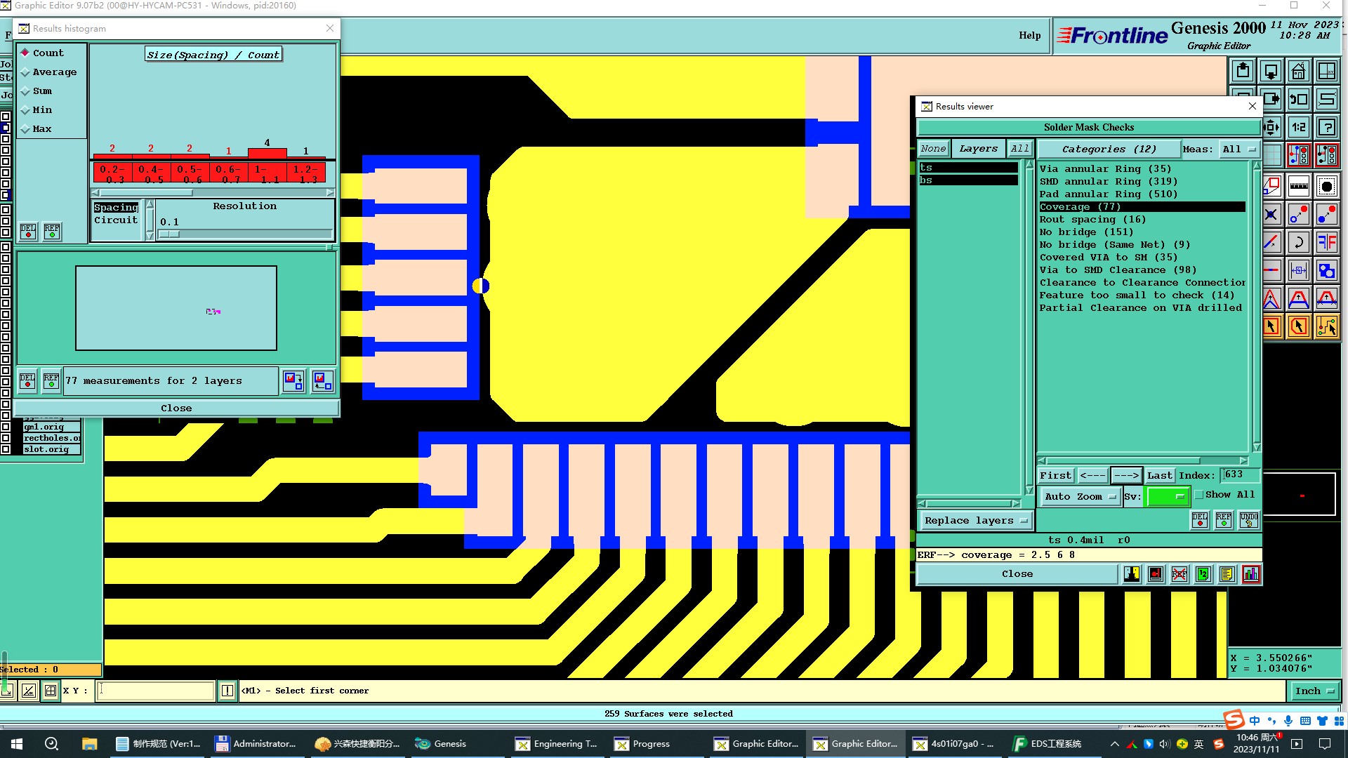Click the ruler measurement tool icon
The image size is (1348, 758).
tap(1299, 186)
